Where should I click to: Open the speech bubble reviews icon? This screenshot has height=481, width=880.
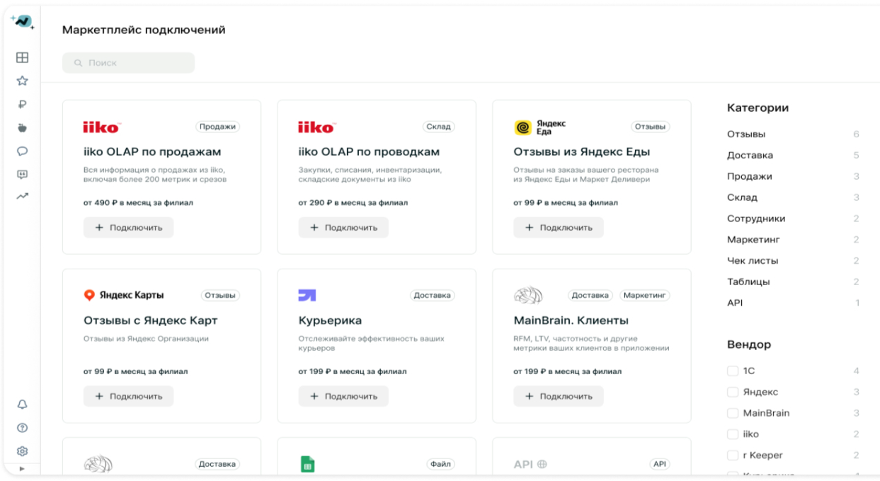23,151
